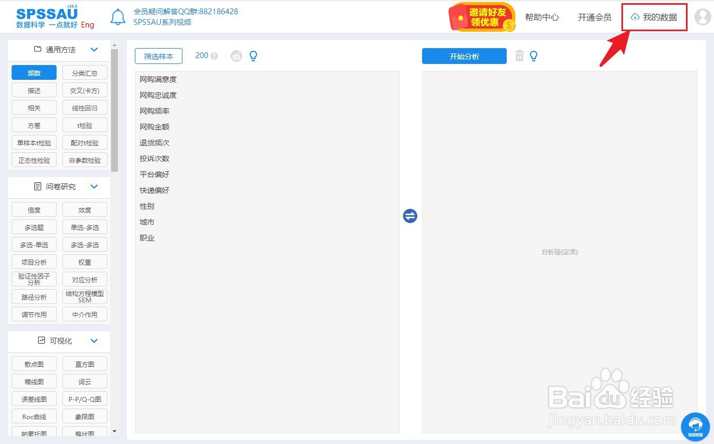Select the 频数 method
Screen dimensions: 714x444
coord(34,73)
